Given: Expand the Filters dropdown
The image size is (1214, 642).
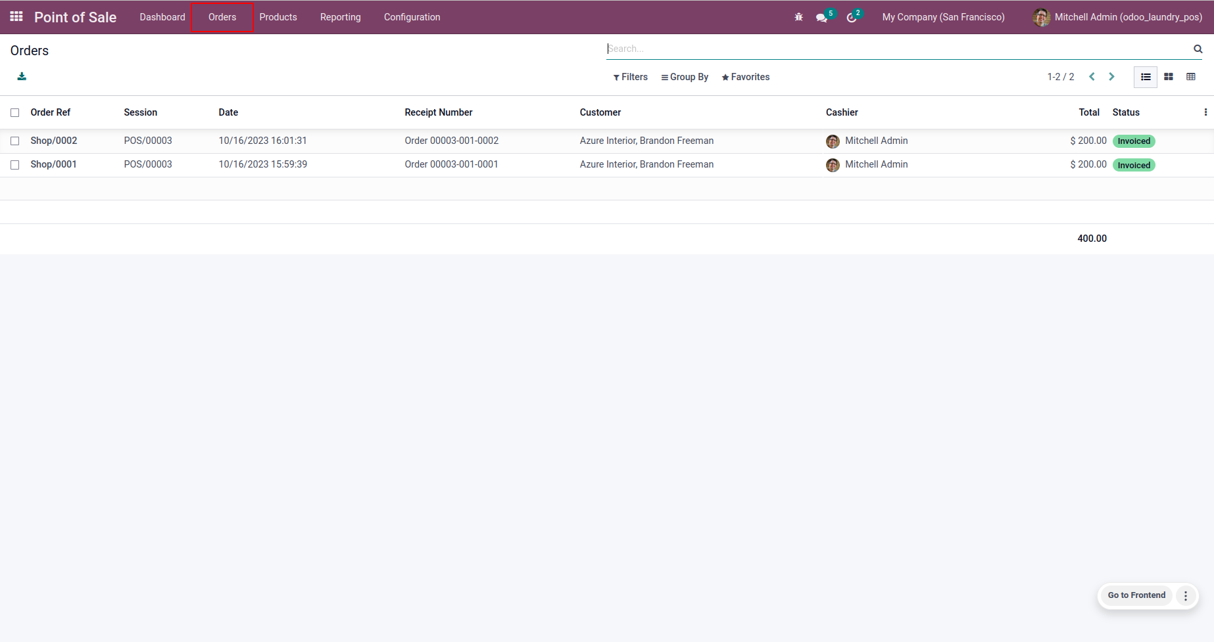Looking at the screenshot, I should (630, 77).
